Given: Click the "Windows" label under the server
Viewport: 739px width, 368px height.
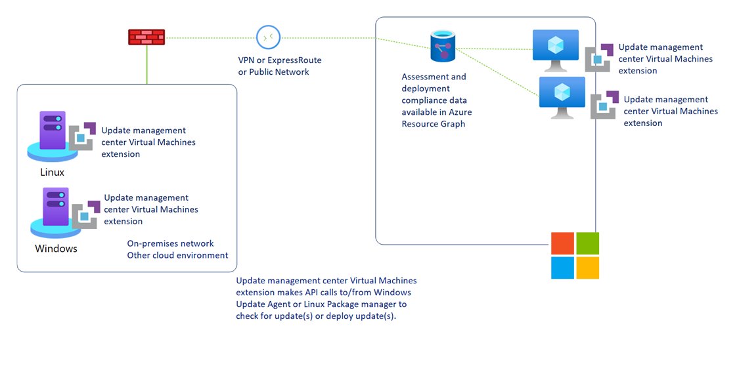Looking at the screenshot, I should [56, 249].
